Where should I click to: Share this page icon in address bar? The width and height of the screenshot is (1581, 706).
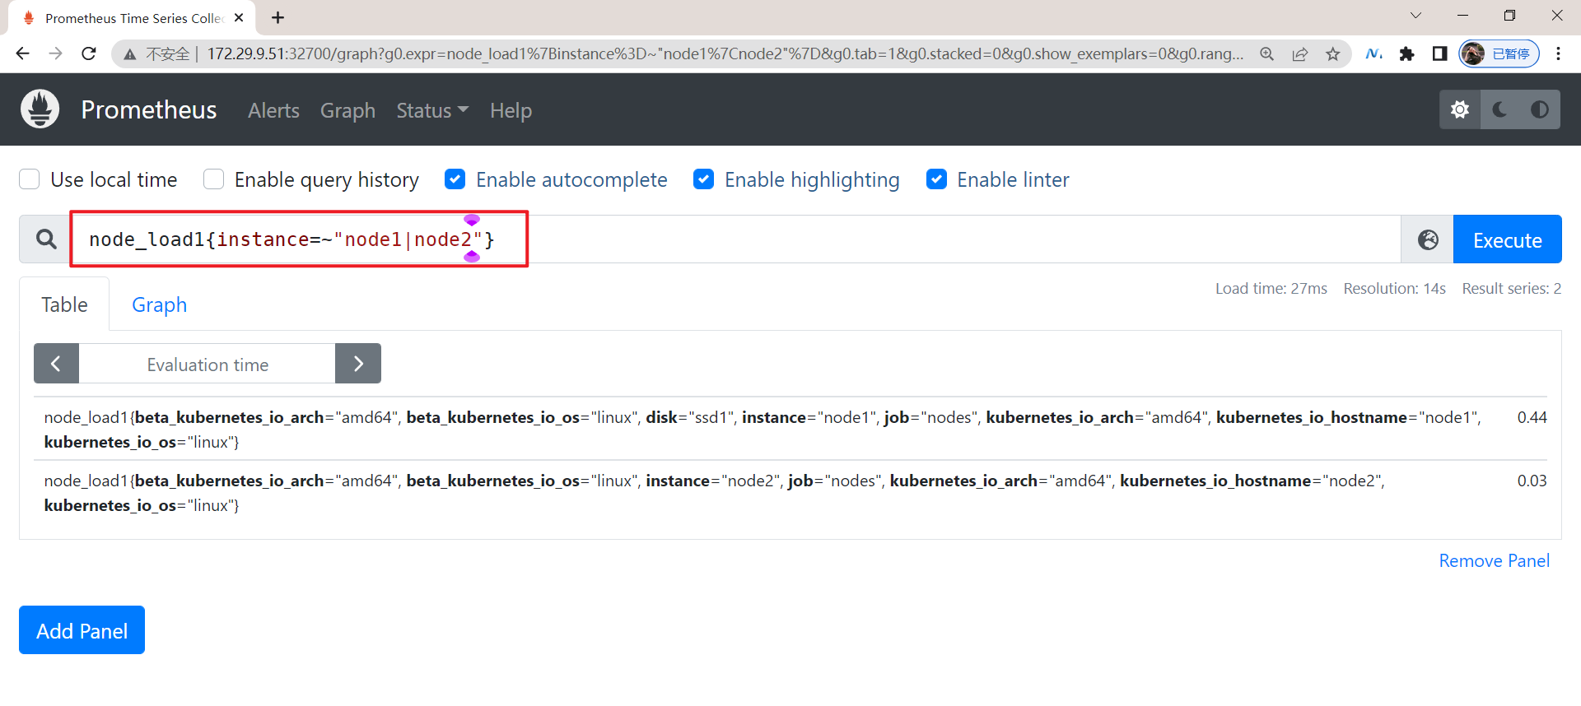point(1300,53)
